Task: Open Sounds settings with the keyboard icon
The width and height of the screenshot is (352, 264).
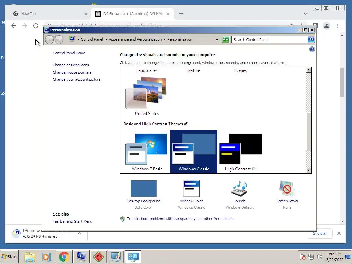Action: (x=240, y=189)
